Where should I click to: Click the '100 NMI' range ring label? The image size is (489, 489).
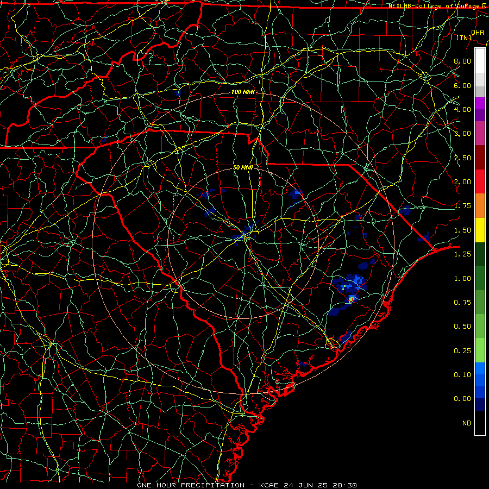243,92
